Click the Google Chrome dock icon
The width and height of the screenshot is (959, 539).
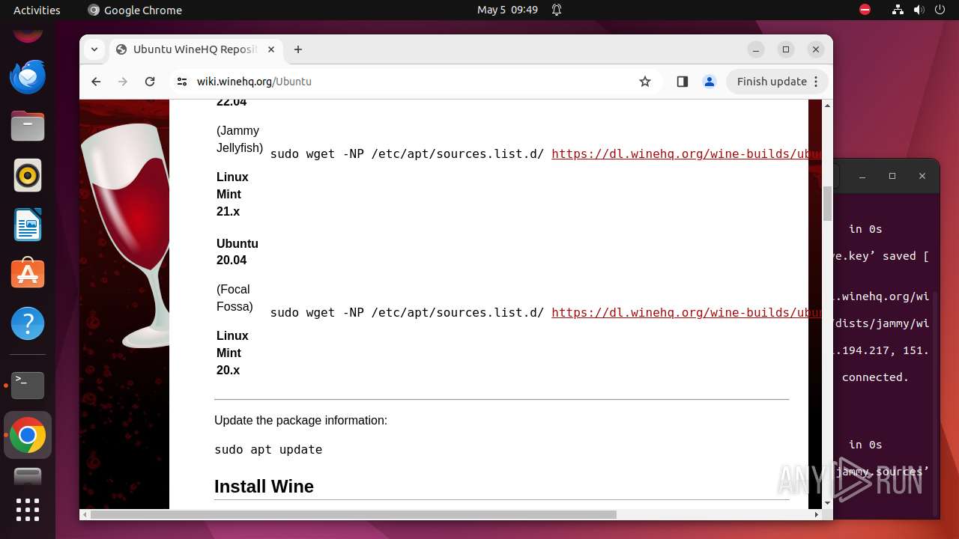click(28, 435)
